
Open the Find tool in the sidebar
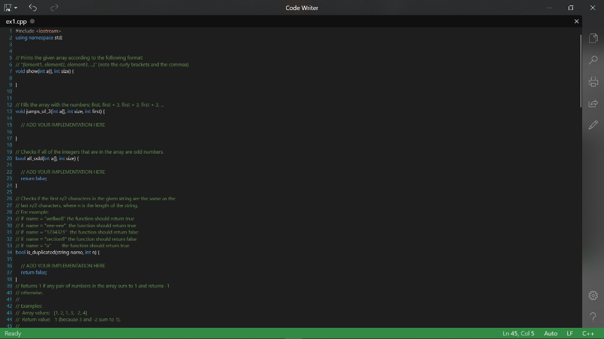[x=593, y=59]
